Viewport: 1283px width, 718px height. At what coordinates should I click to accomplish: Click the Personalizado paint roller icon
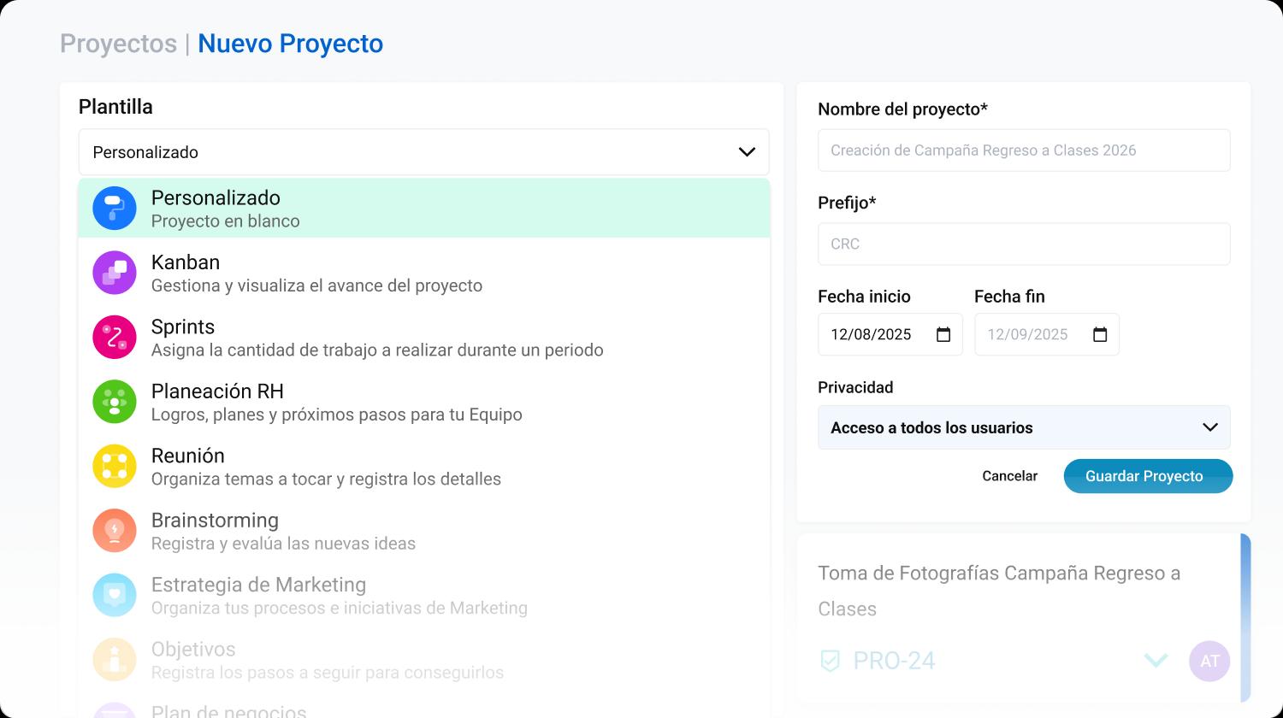tap(115, 208)
